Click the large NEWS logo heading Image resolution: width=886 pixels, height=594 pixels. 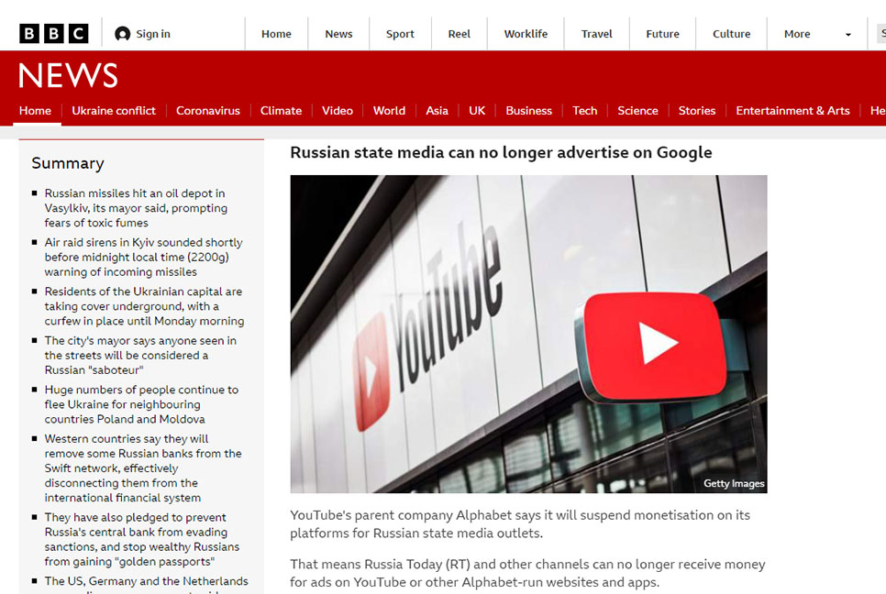coord(69,75)
